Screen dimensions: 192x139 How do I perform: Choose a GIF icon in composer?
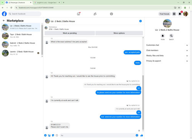pyautogui.click(x=57, y=135)
